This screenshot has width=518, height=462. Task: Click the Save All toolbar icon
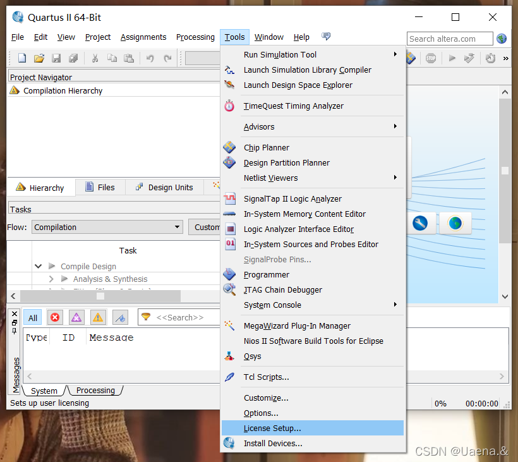click(x=73, y=59)
